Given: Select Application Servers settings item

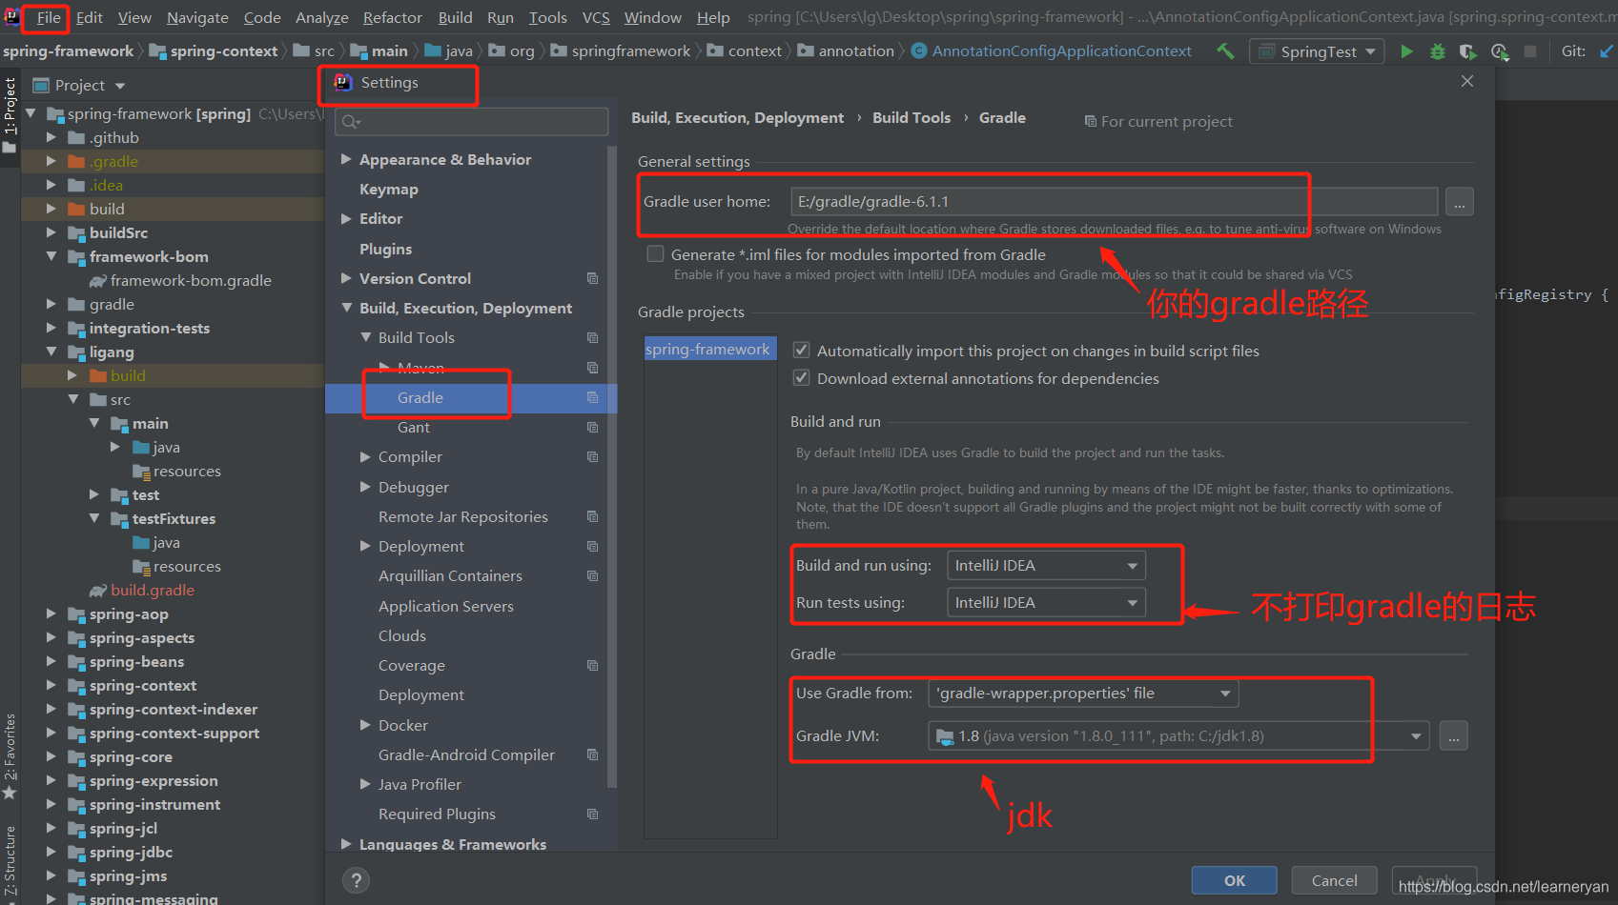Looking at the screenshot, I should point(446,607).
